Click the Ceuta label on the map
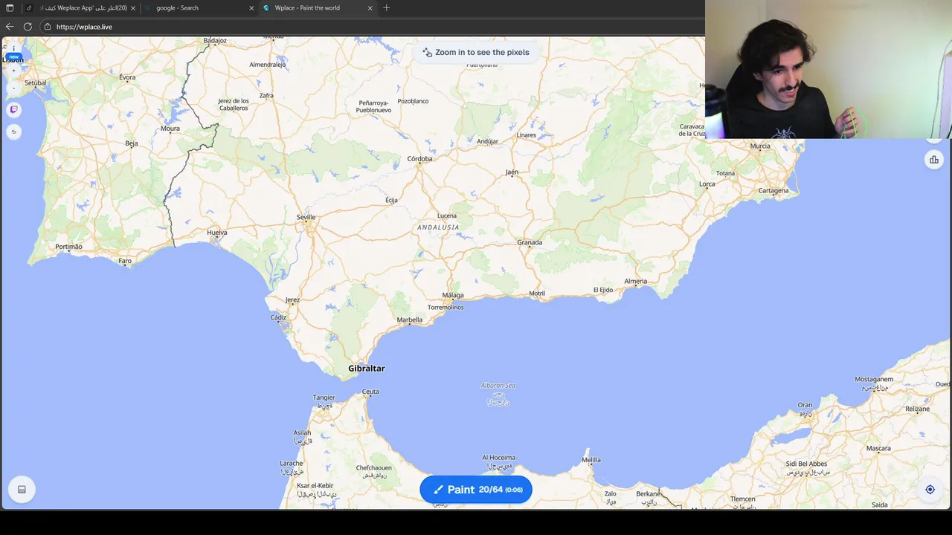Viewport: 952px width, 535px height. point(370,392)
